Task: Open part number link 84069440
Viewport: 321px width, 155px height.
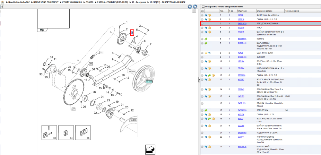Action: [242, 43]
